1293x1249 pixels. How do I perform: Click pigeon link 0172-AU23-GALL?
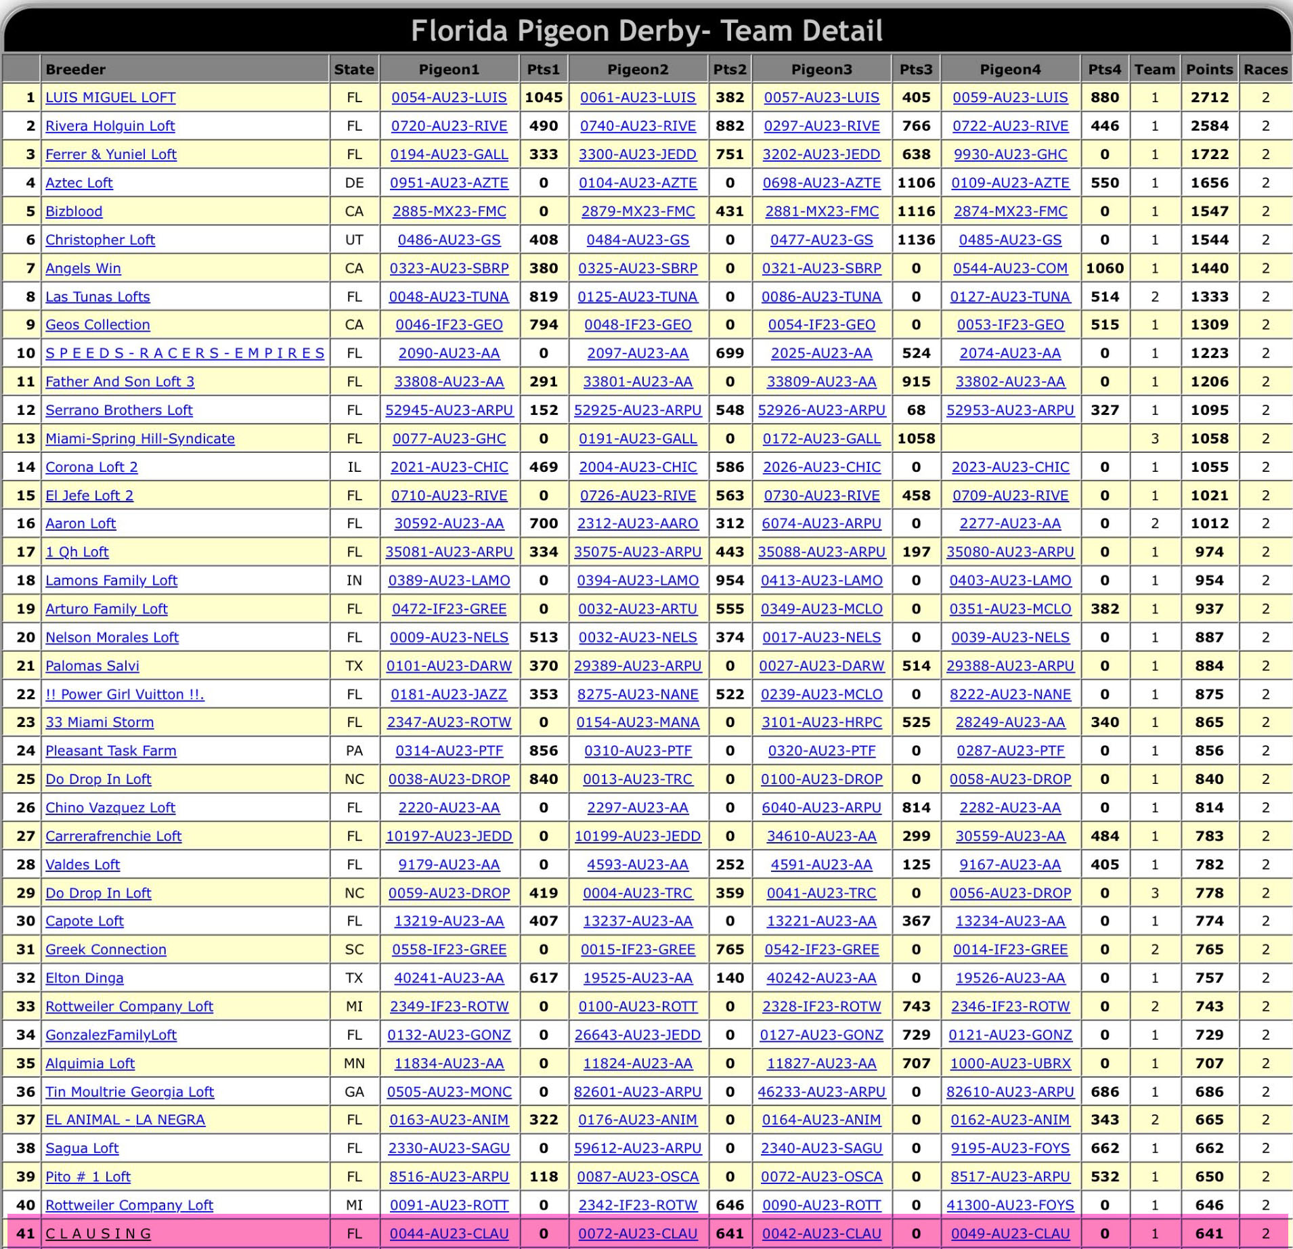pyautogui.click(x=821, y=438)
